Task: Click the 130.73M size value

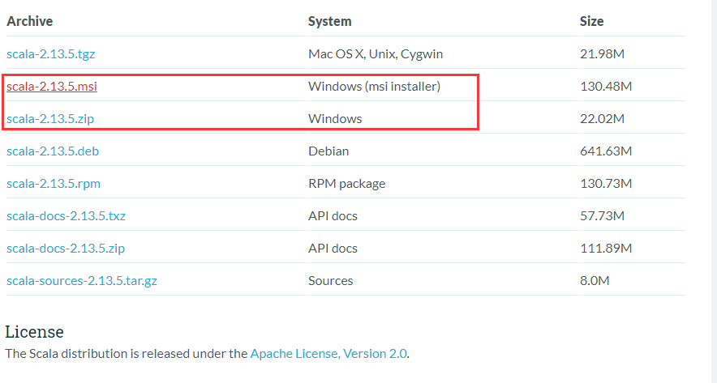Action: click(x=606, y=184)
